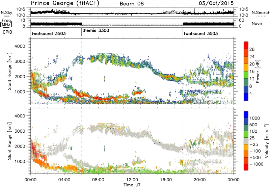This screenshot has height=187, width=270.
Task: Click the "4000" range tick in power panel
Action: click(x=20, y=46)
